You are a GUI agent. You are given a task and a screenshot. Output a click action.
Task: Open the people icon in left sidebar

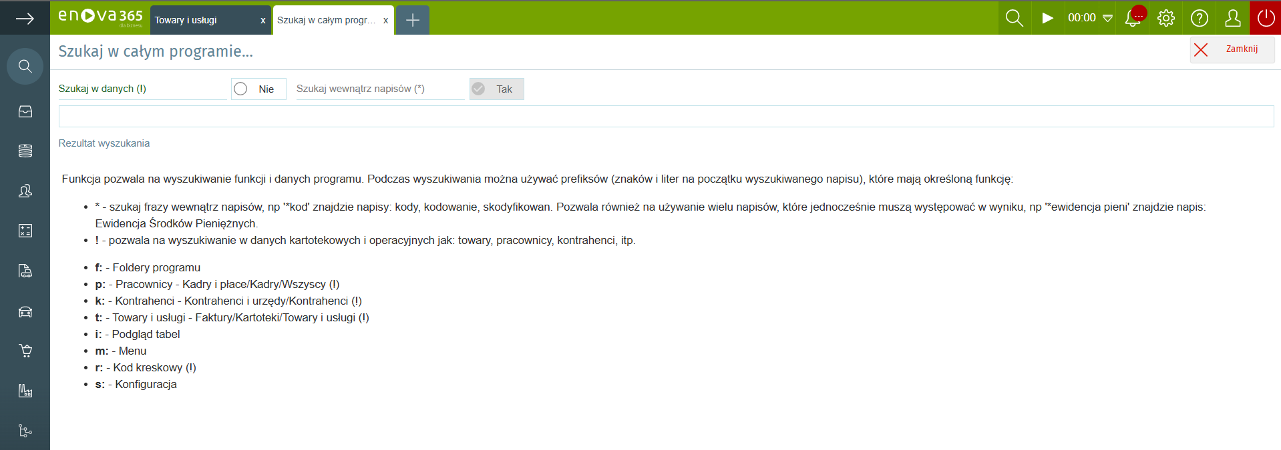(x=25, y=191)
